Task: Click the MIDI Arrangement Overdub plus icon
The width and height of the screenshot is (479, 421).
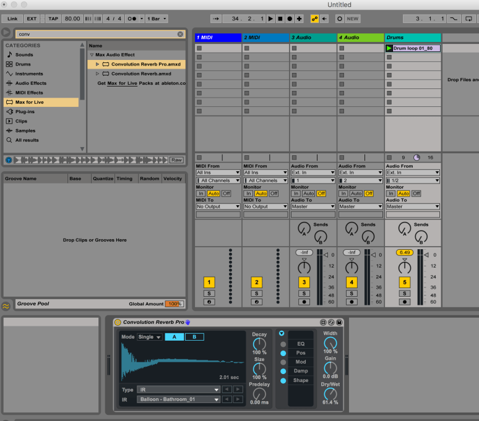Action: click(x=300, y=19)
